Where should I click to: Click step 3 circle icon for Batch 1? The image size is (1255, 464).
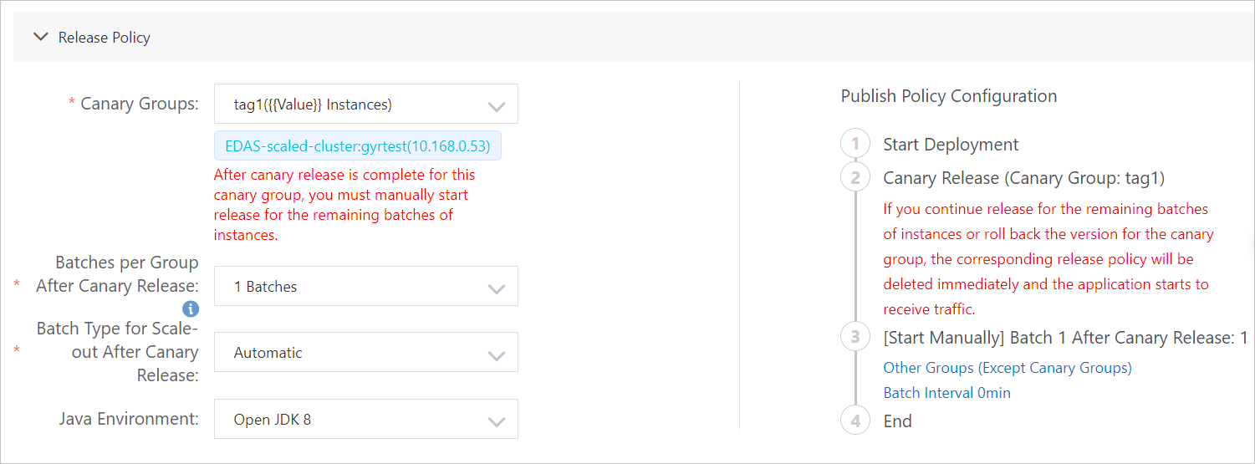[x=855, y=338]
